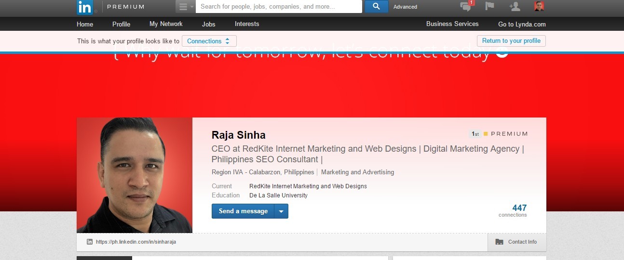624x260 pixels.
Task: Open the account avatar thumbnail menu
Action: click(539, 7)
